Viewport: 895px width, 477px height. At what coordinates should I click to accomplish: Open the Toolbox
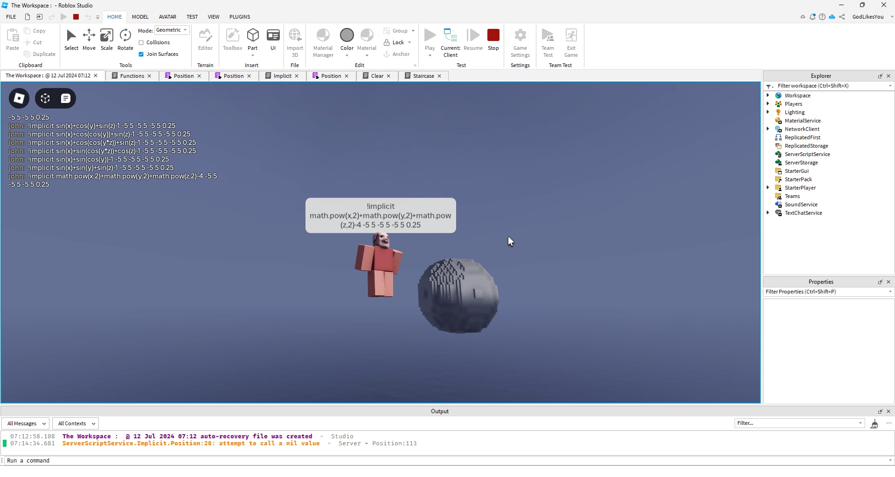coord(232,40)
